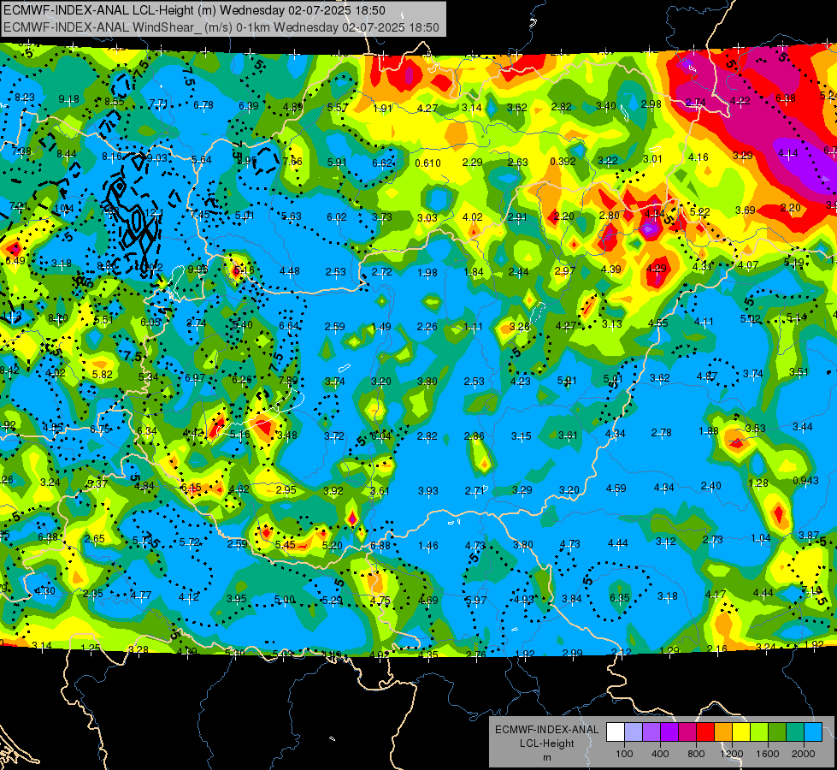
Task: Click the wind shear value 6.35
Action: tap(620, 597)
